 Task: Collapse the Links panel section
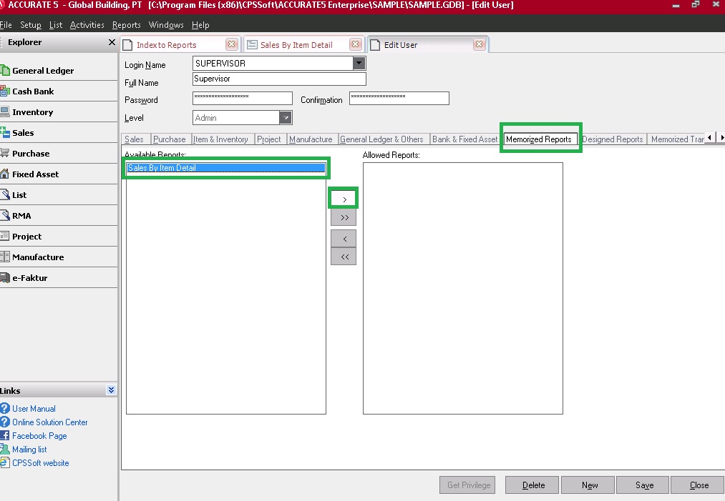pos(111,390)
